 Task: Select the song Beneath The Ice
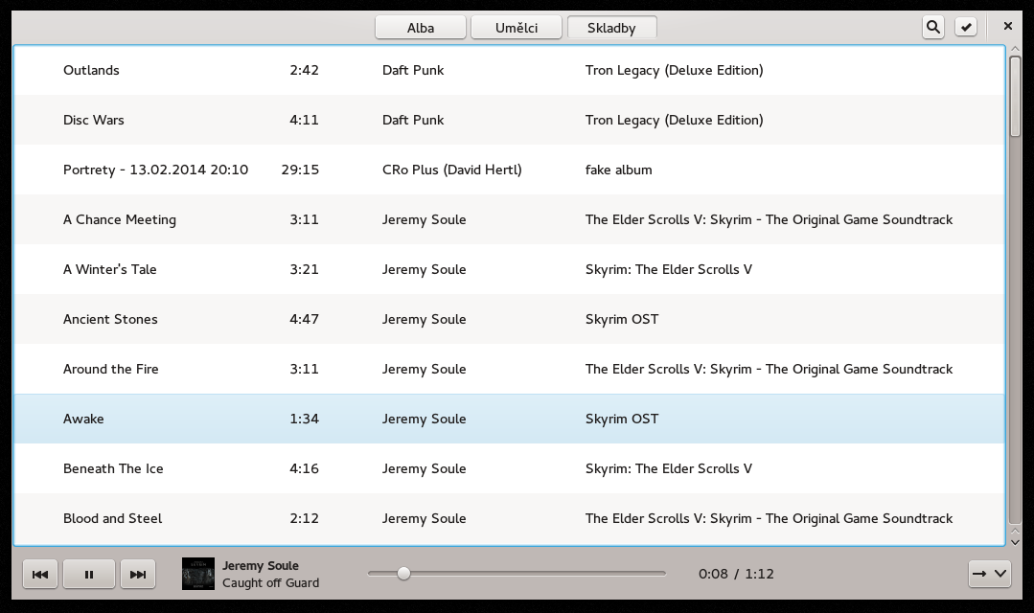click(x=510, y=468)
